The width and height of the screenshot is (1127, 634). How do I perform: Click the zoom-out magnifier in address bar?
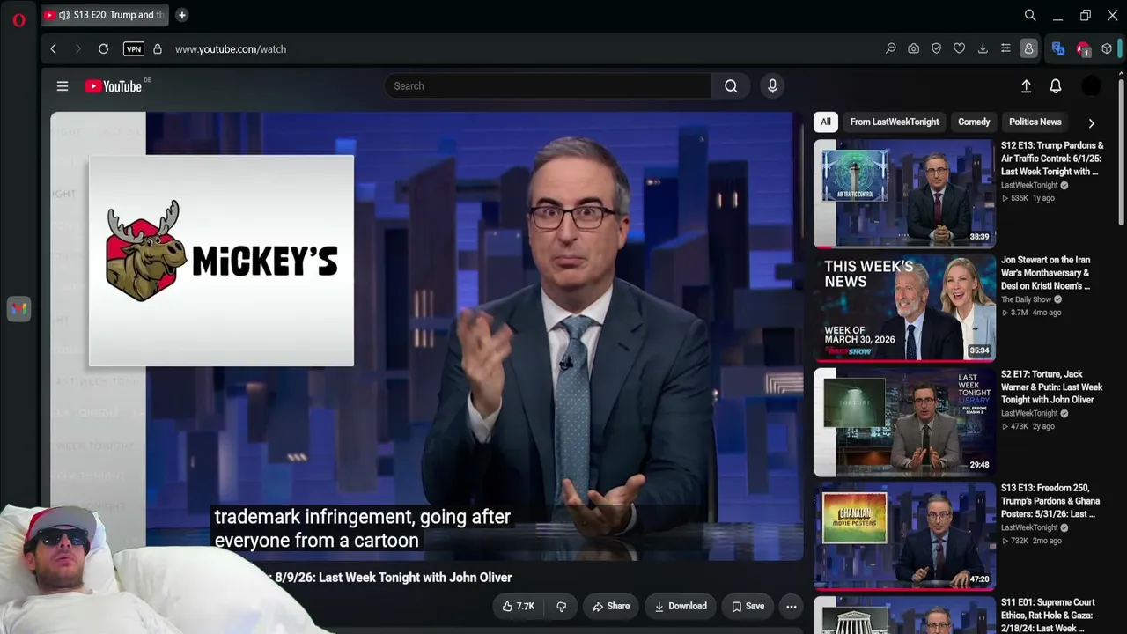[891, 49]
